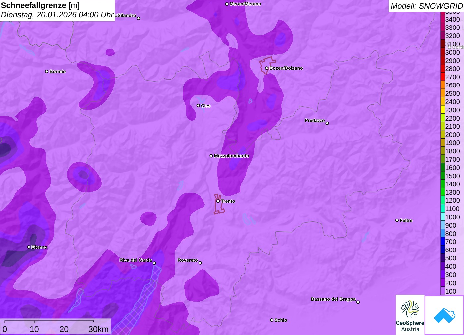The width and height of the screenshot is (464, 335).
Task: Select the legend value '1800'
Action: (452, 151)
